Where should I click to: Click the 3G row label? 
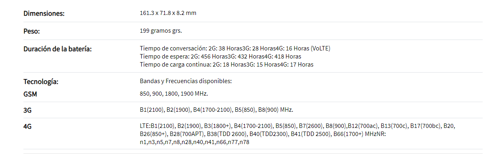[28, 110]
